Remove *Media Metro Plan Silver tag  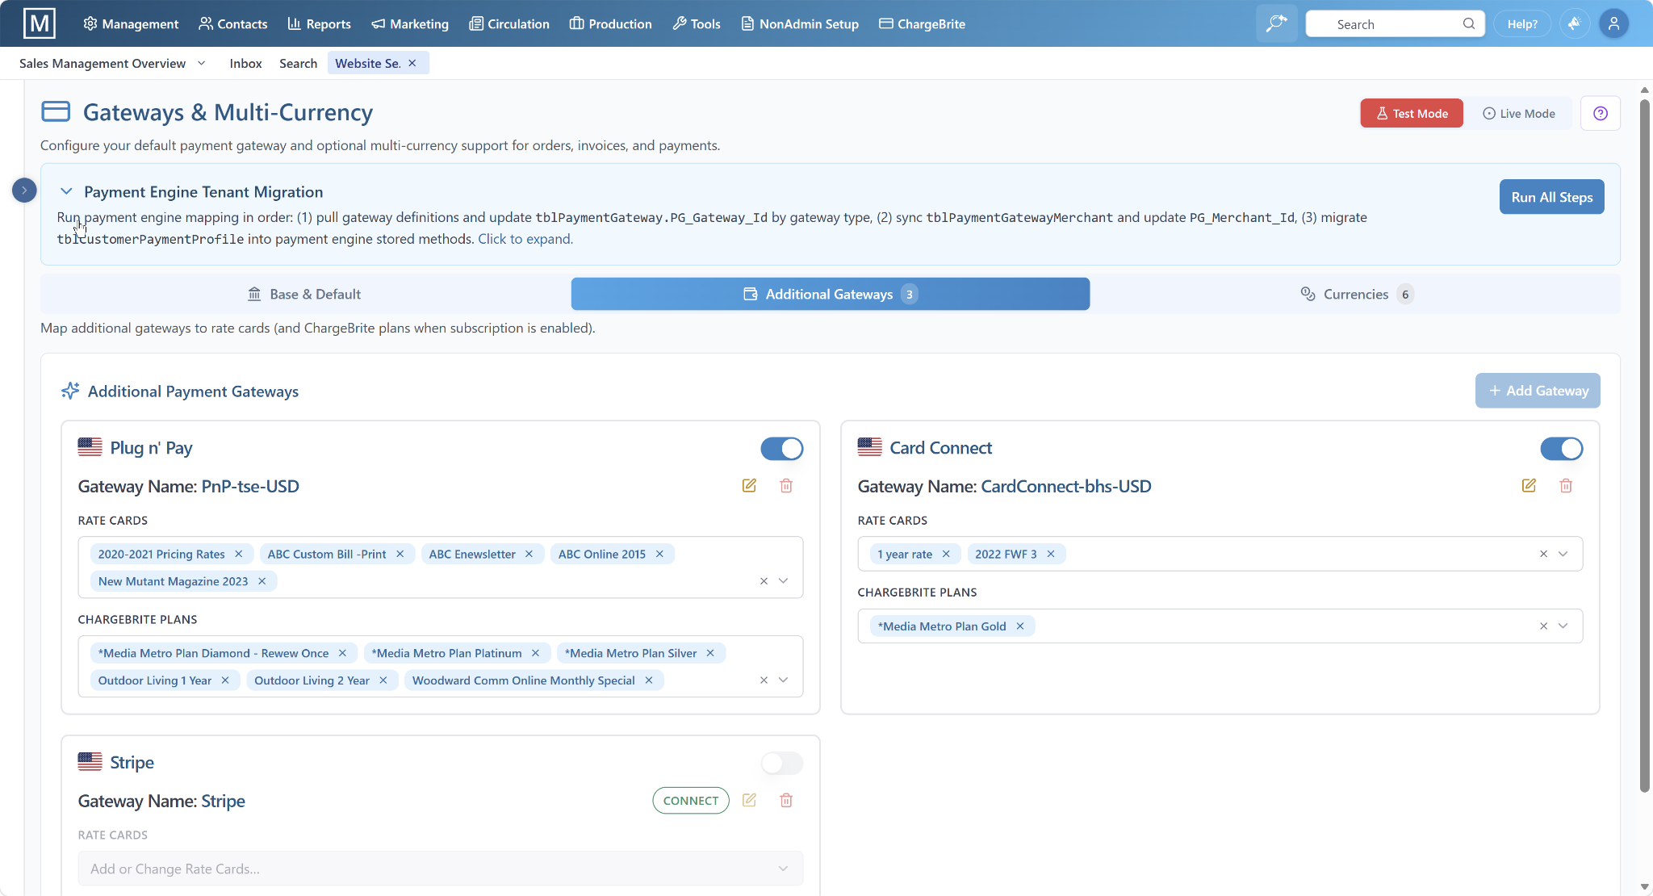[x=710, y=653]
